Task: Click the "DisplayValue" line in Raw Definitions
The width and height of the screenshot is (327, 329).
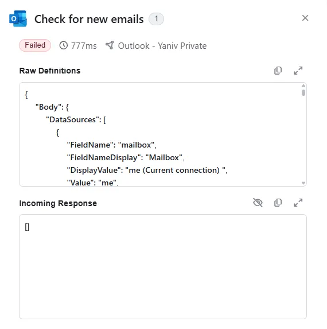Action: (147, 170)
